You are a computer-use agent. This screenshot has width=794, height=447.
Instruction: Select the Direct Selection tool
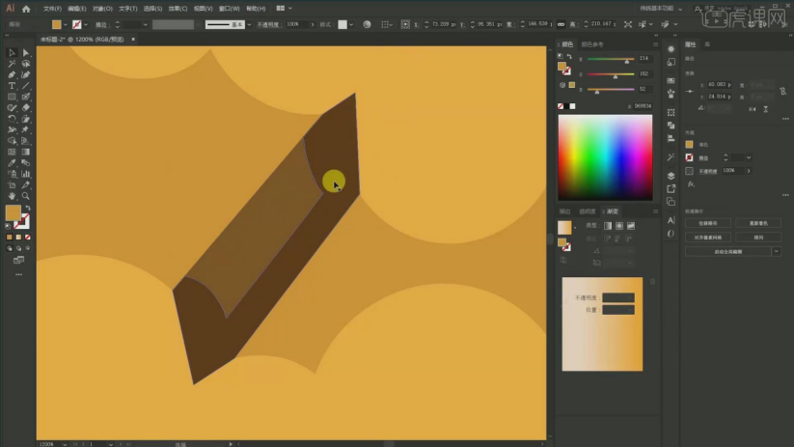click(x=25, y=53)
